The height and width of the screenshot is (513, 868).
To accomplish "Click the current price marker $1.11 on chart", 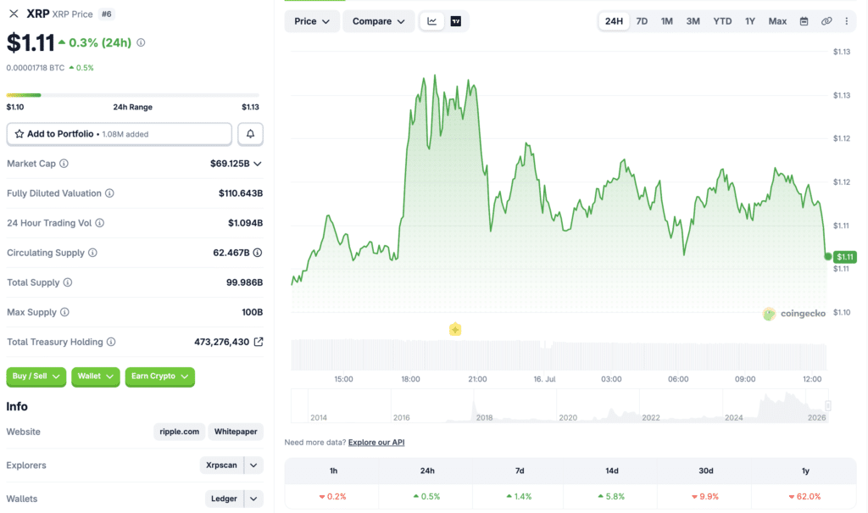I will (845, 256).
